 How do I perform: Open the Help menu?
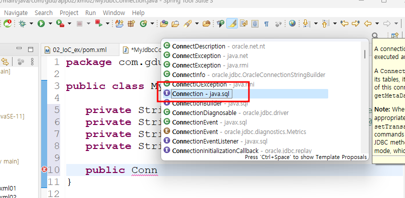[x=138, y=13]
